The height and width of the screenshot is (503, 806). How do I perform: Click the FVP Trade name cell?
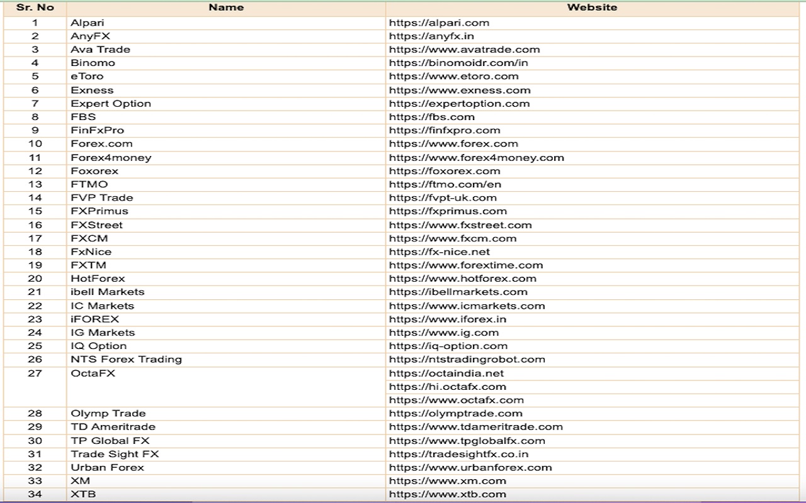coord(226,197)
